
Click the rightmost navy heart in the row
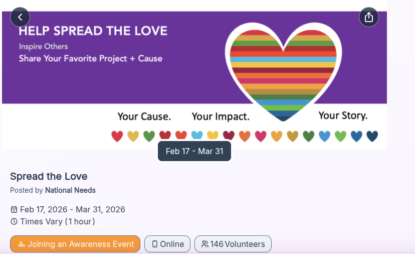click(372, 136)
